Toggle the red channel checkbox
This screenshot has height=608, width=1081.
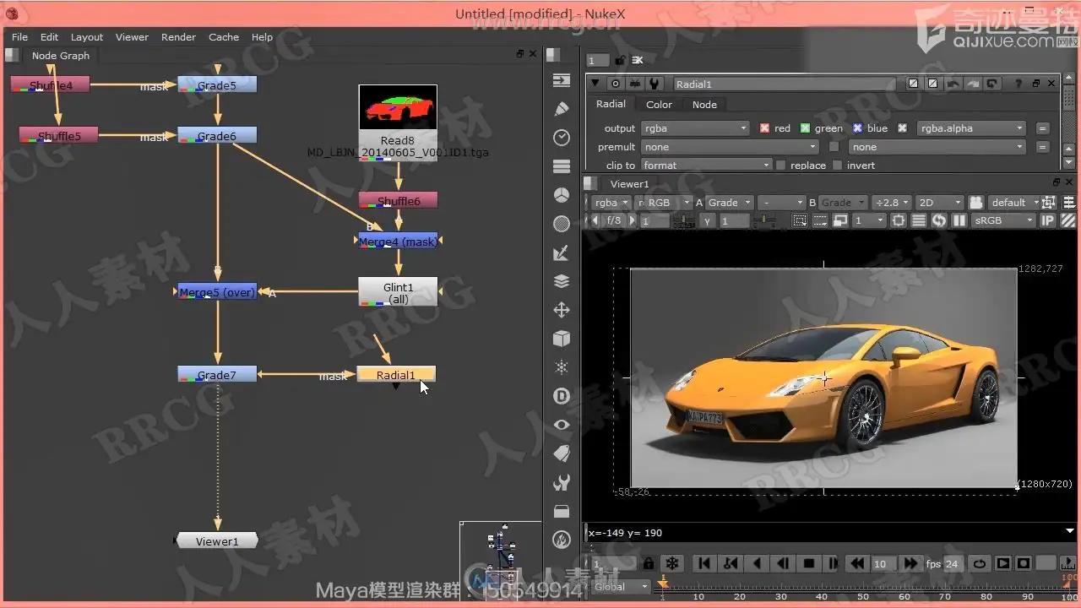click(x=764, y=128)
